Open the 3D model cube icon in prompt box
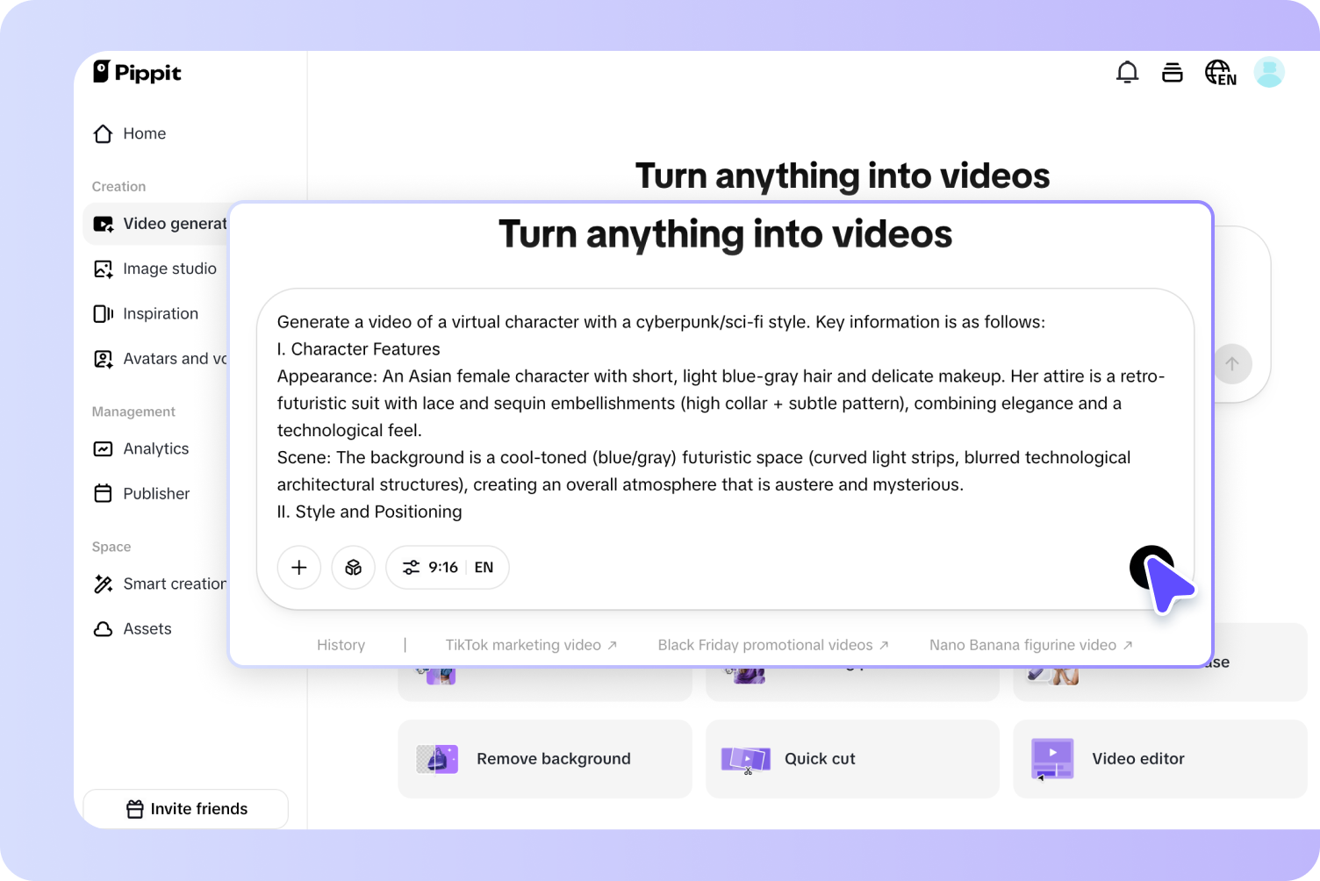 (353, 567)
